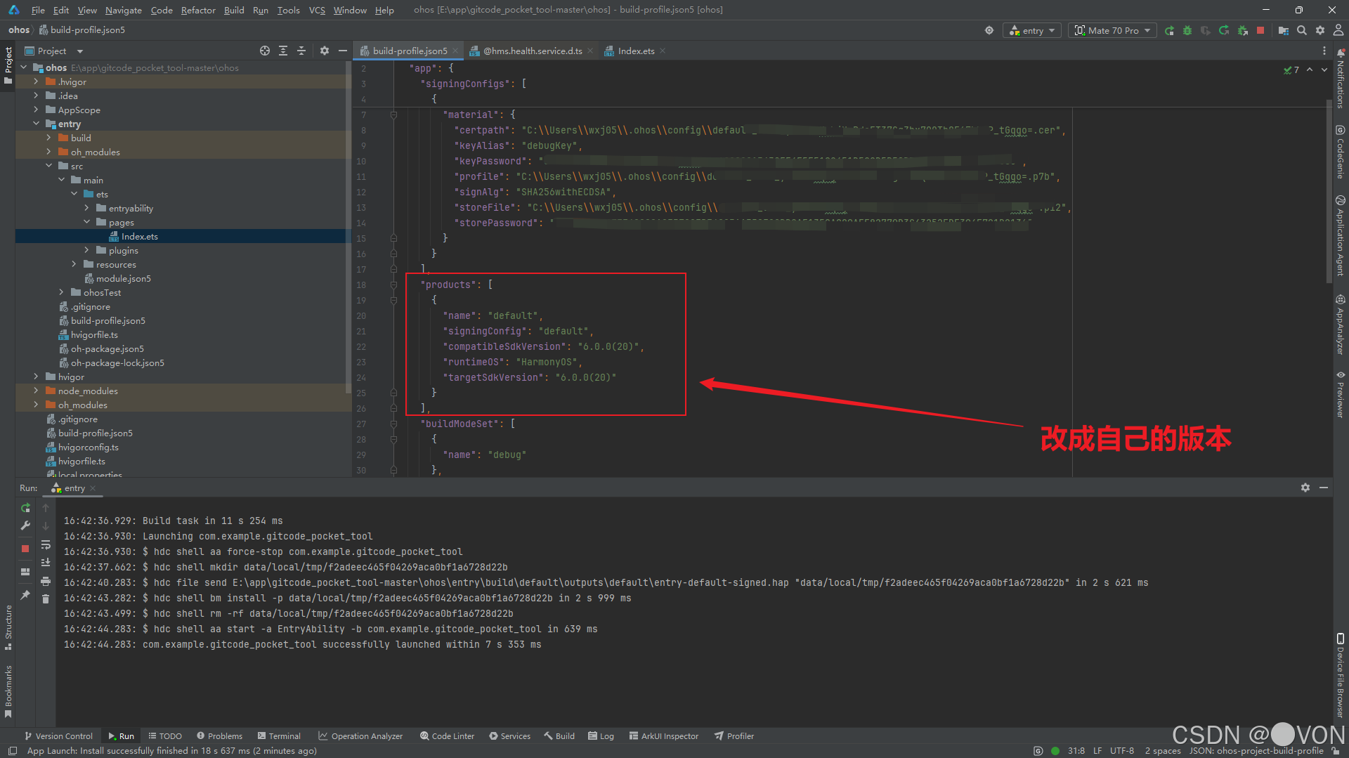Open Search Everywhere magnifier icon
1349x758 pixels.
coord(1302,30)
